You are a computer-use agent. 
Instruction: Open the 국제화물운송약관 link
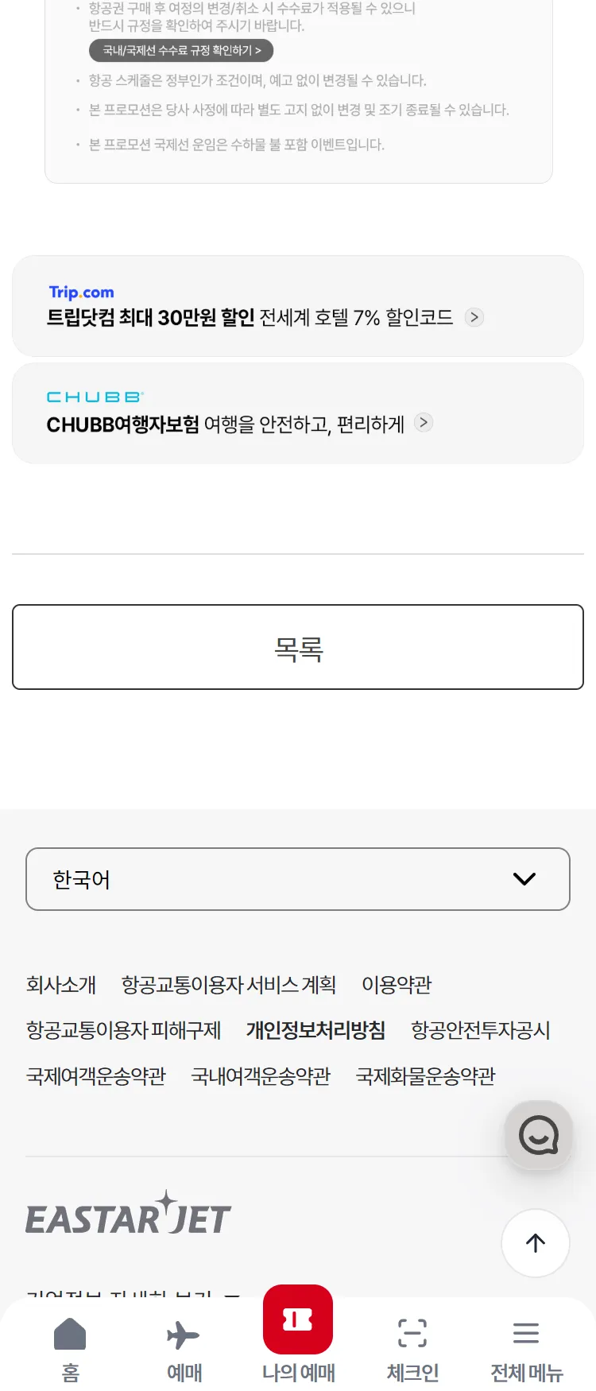click(426, 1076)
